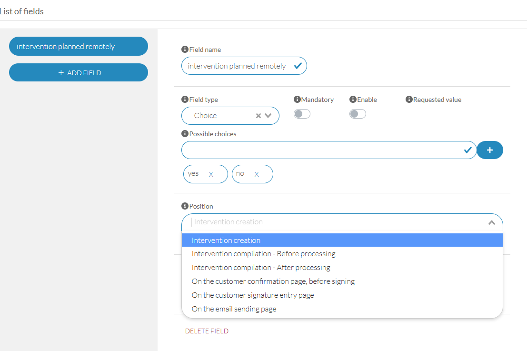
Task: Click the info icon beside Field name
Action: tap(185, 50)
